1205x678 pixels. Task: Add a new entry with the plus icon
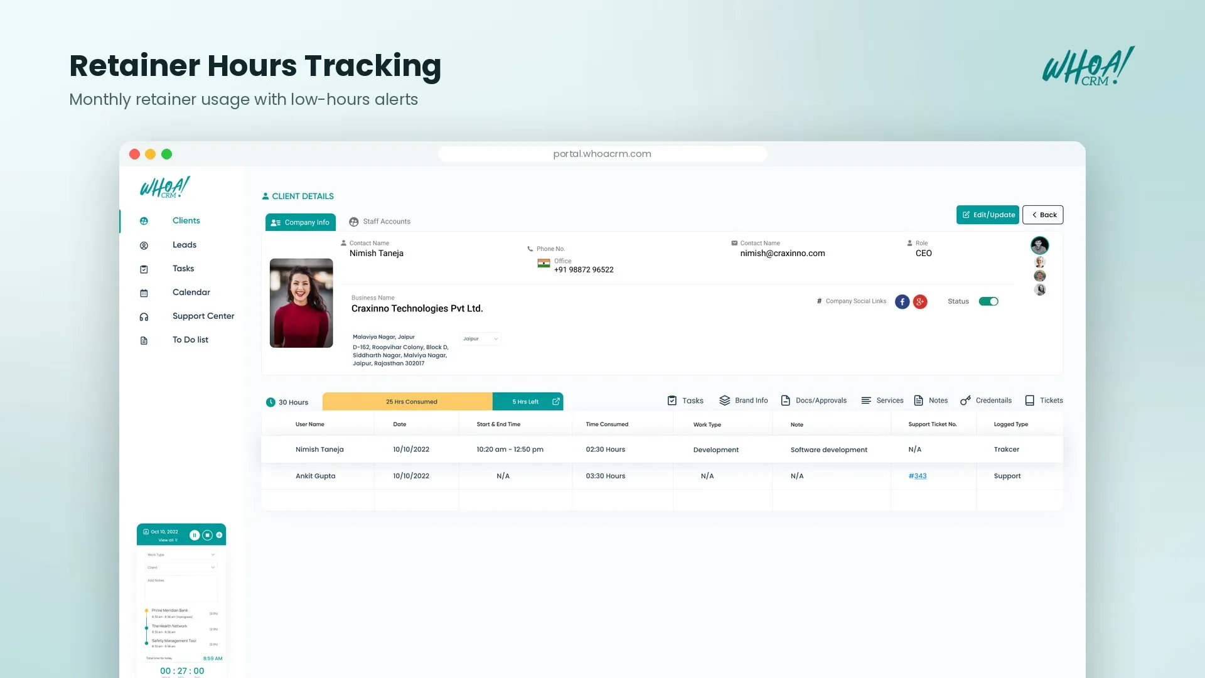coord(219,535)
